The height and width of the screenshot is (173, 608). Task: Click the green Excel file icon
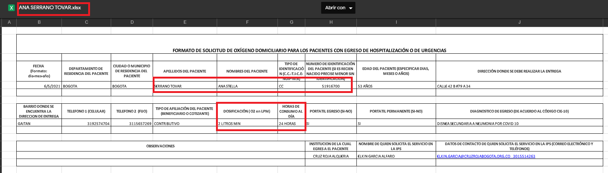tap(11, 8)
